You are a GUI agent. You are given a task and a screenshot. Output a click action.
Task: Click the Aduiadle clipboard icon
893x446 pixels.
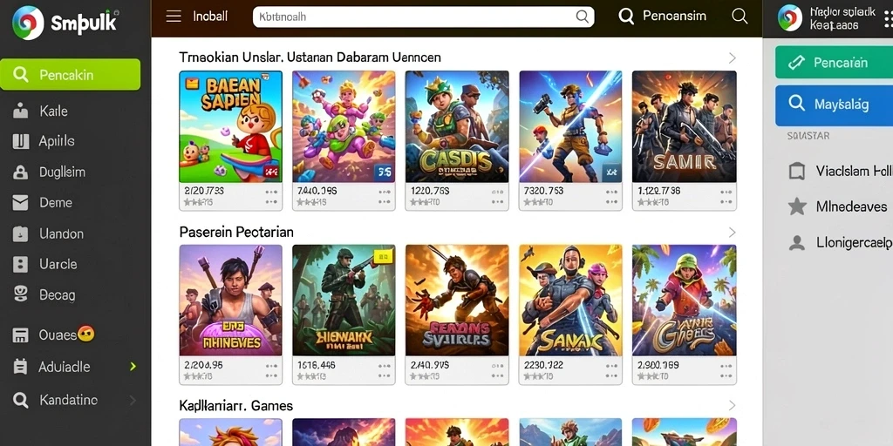coord(21,367)
